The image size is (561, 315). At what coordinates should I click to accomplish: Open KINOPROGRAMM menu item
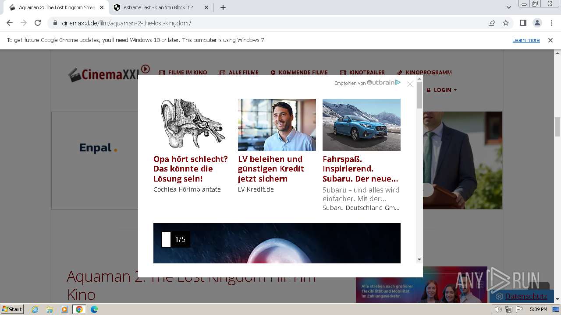[x=424, y=73]
